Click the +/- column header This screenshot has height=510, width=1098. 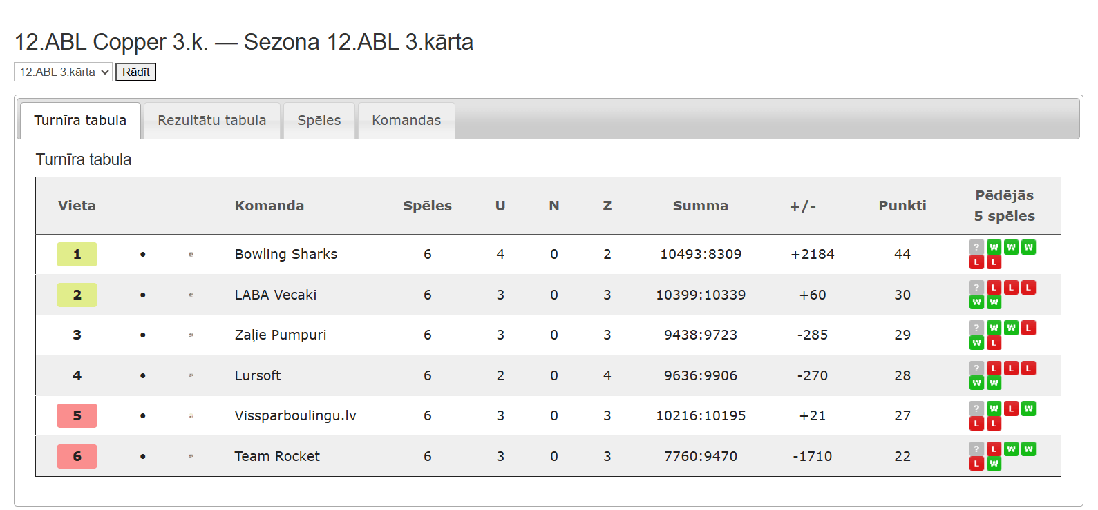tap(803, 206)
